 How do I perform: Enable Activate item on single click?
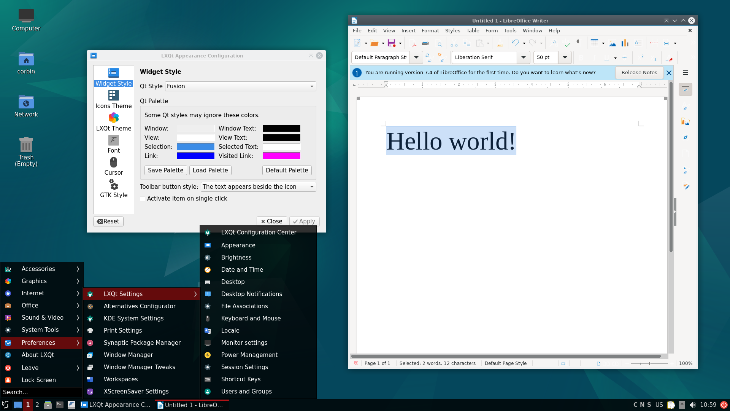[143, 199]
